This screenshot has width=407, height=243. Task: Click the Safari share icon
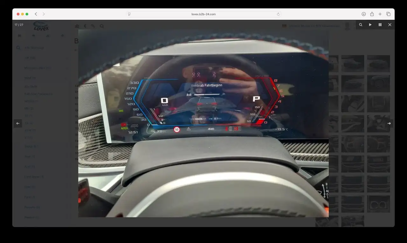(x=372, y=14)
